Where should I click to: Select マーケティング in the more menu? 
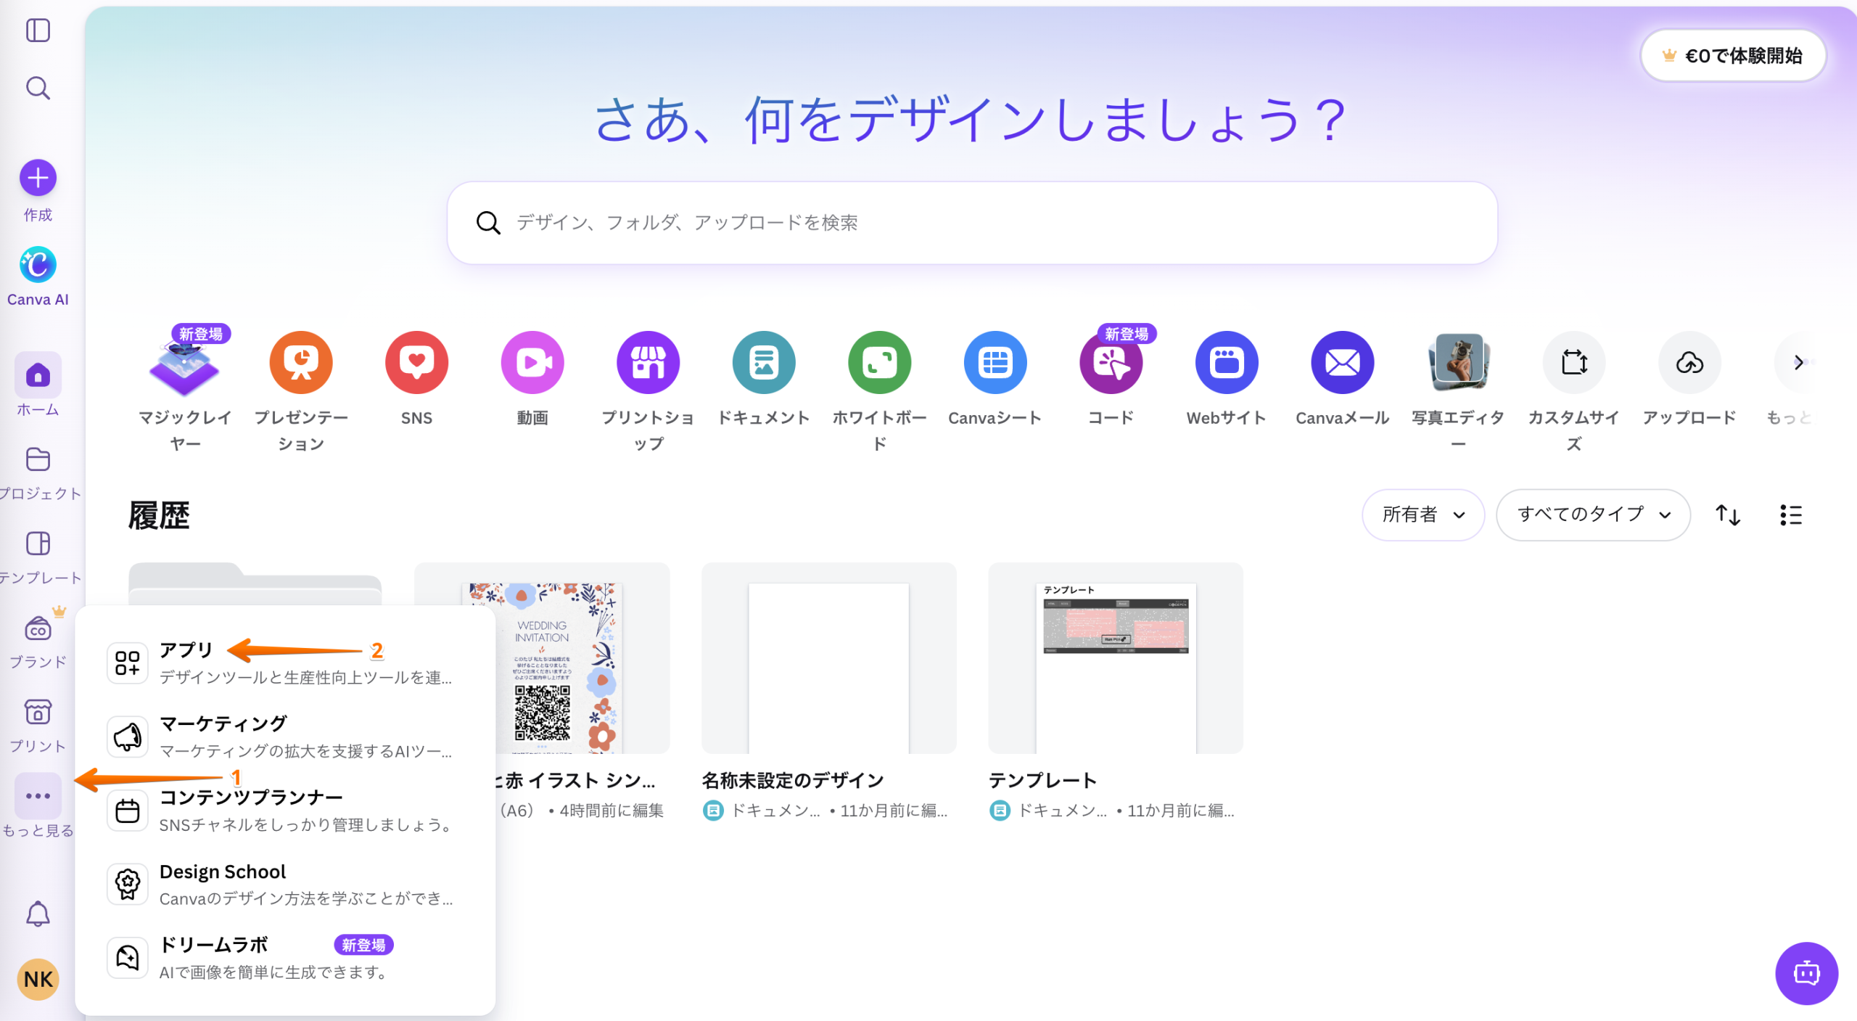point(285,737)
